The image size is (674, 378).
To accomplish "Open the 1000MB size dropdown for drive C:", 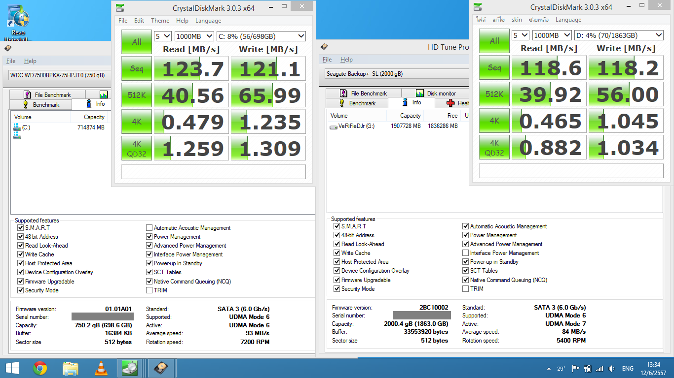I will (194, 36).
